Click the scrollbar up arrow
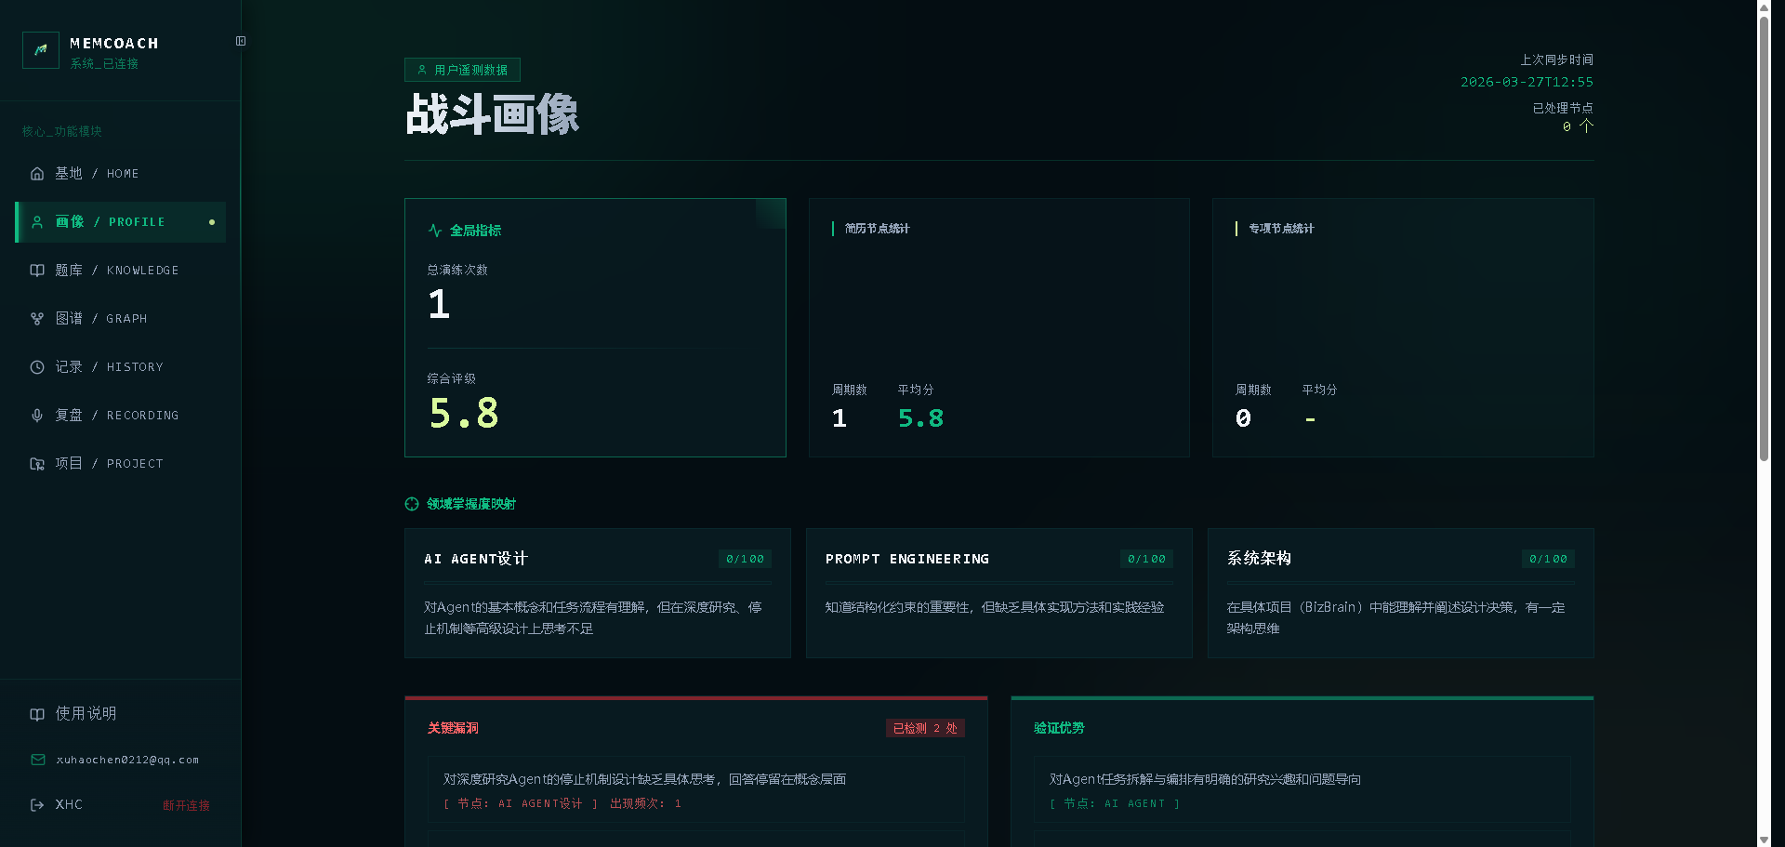This screenshot has height=847, width=1785. [x=1764, y=7]
